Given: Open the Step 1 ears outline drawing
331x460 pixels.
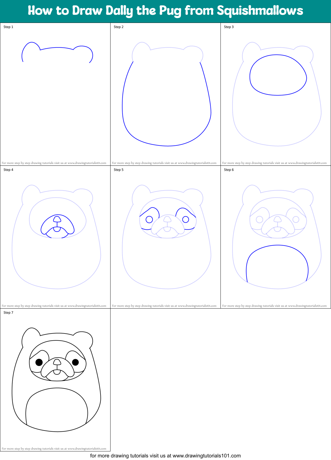Looking at the screenshot, I should pos(57,52).
